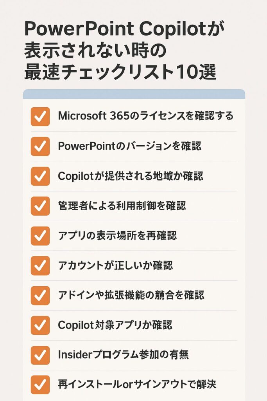
Task: Click the PowerPoint Copilot headline title
Action: [125, 51]
